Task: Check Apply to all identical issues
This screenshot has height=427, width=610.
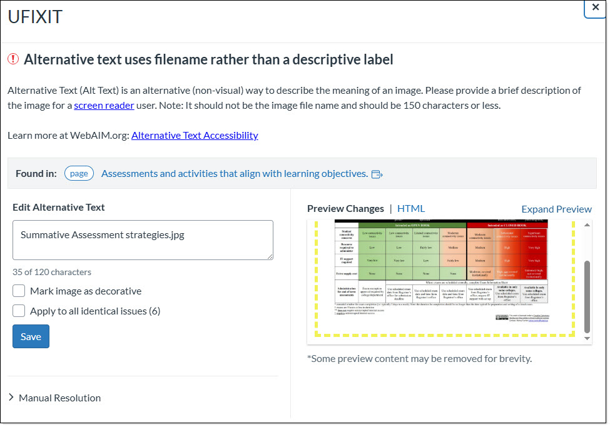Action: [19, 311]
